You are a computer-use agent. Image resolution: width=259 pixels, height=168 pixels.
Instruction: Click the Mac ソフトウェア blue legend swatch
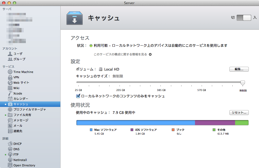tap(91, 130)
